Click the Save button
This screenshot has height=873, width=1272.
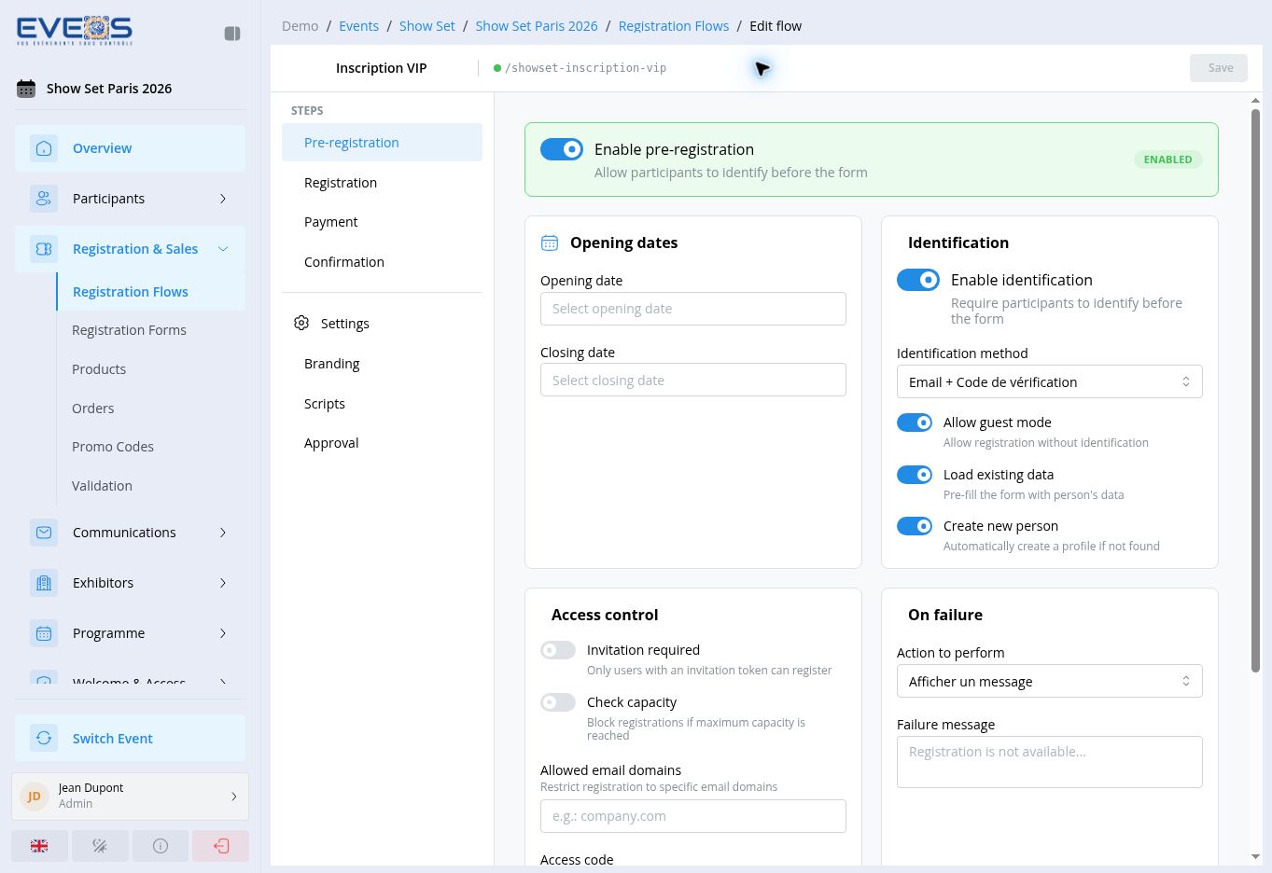(1219, 68)
